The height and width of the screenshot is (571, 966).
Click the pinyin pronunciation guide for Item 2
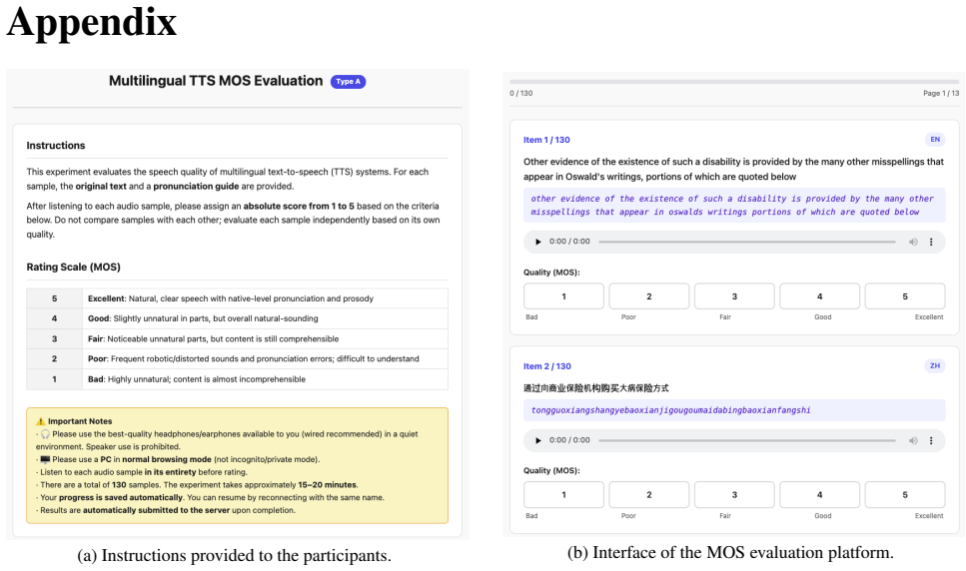[734, 410]
